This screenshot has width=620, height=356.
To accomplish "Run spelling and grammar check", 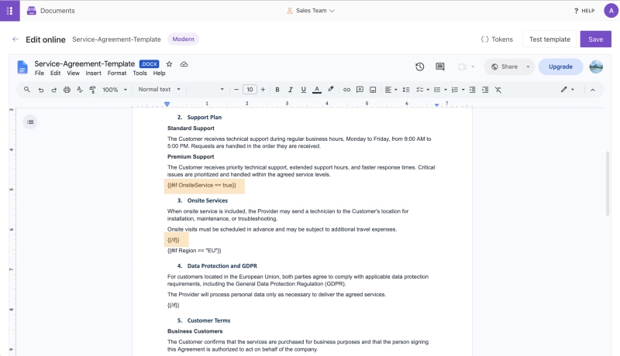I will (80, 90).
